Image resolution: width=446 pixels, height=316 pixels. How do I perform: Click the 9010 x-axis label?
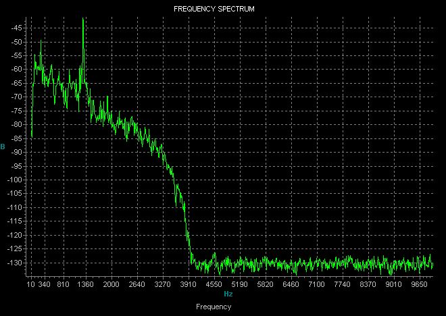(393, 284)
